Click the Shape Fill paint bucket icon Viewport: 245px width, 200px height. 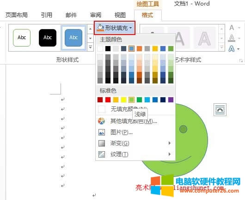(x=100, y=28)
